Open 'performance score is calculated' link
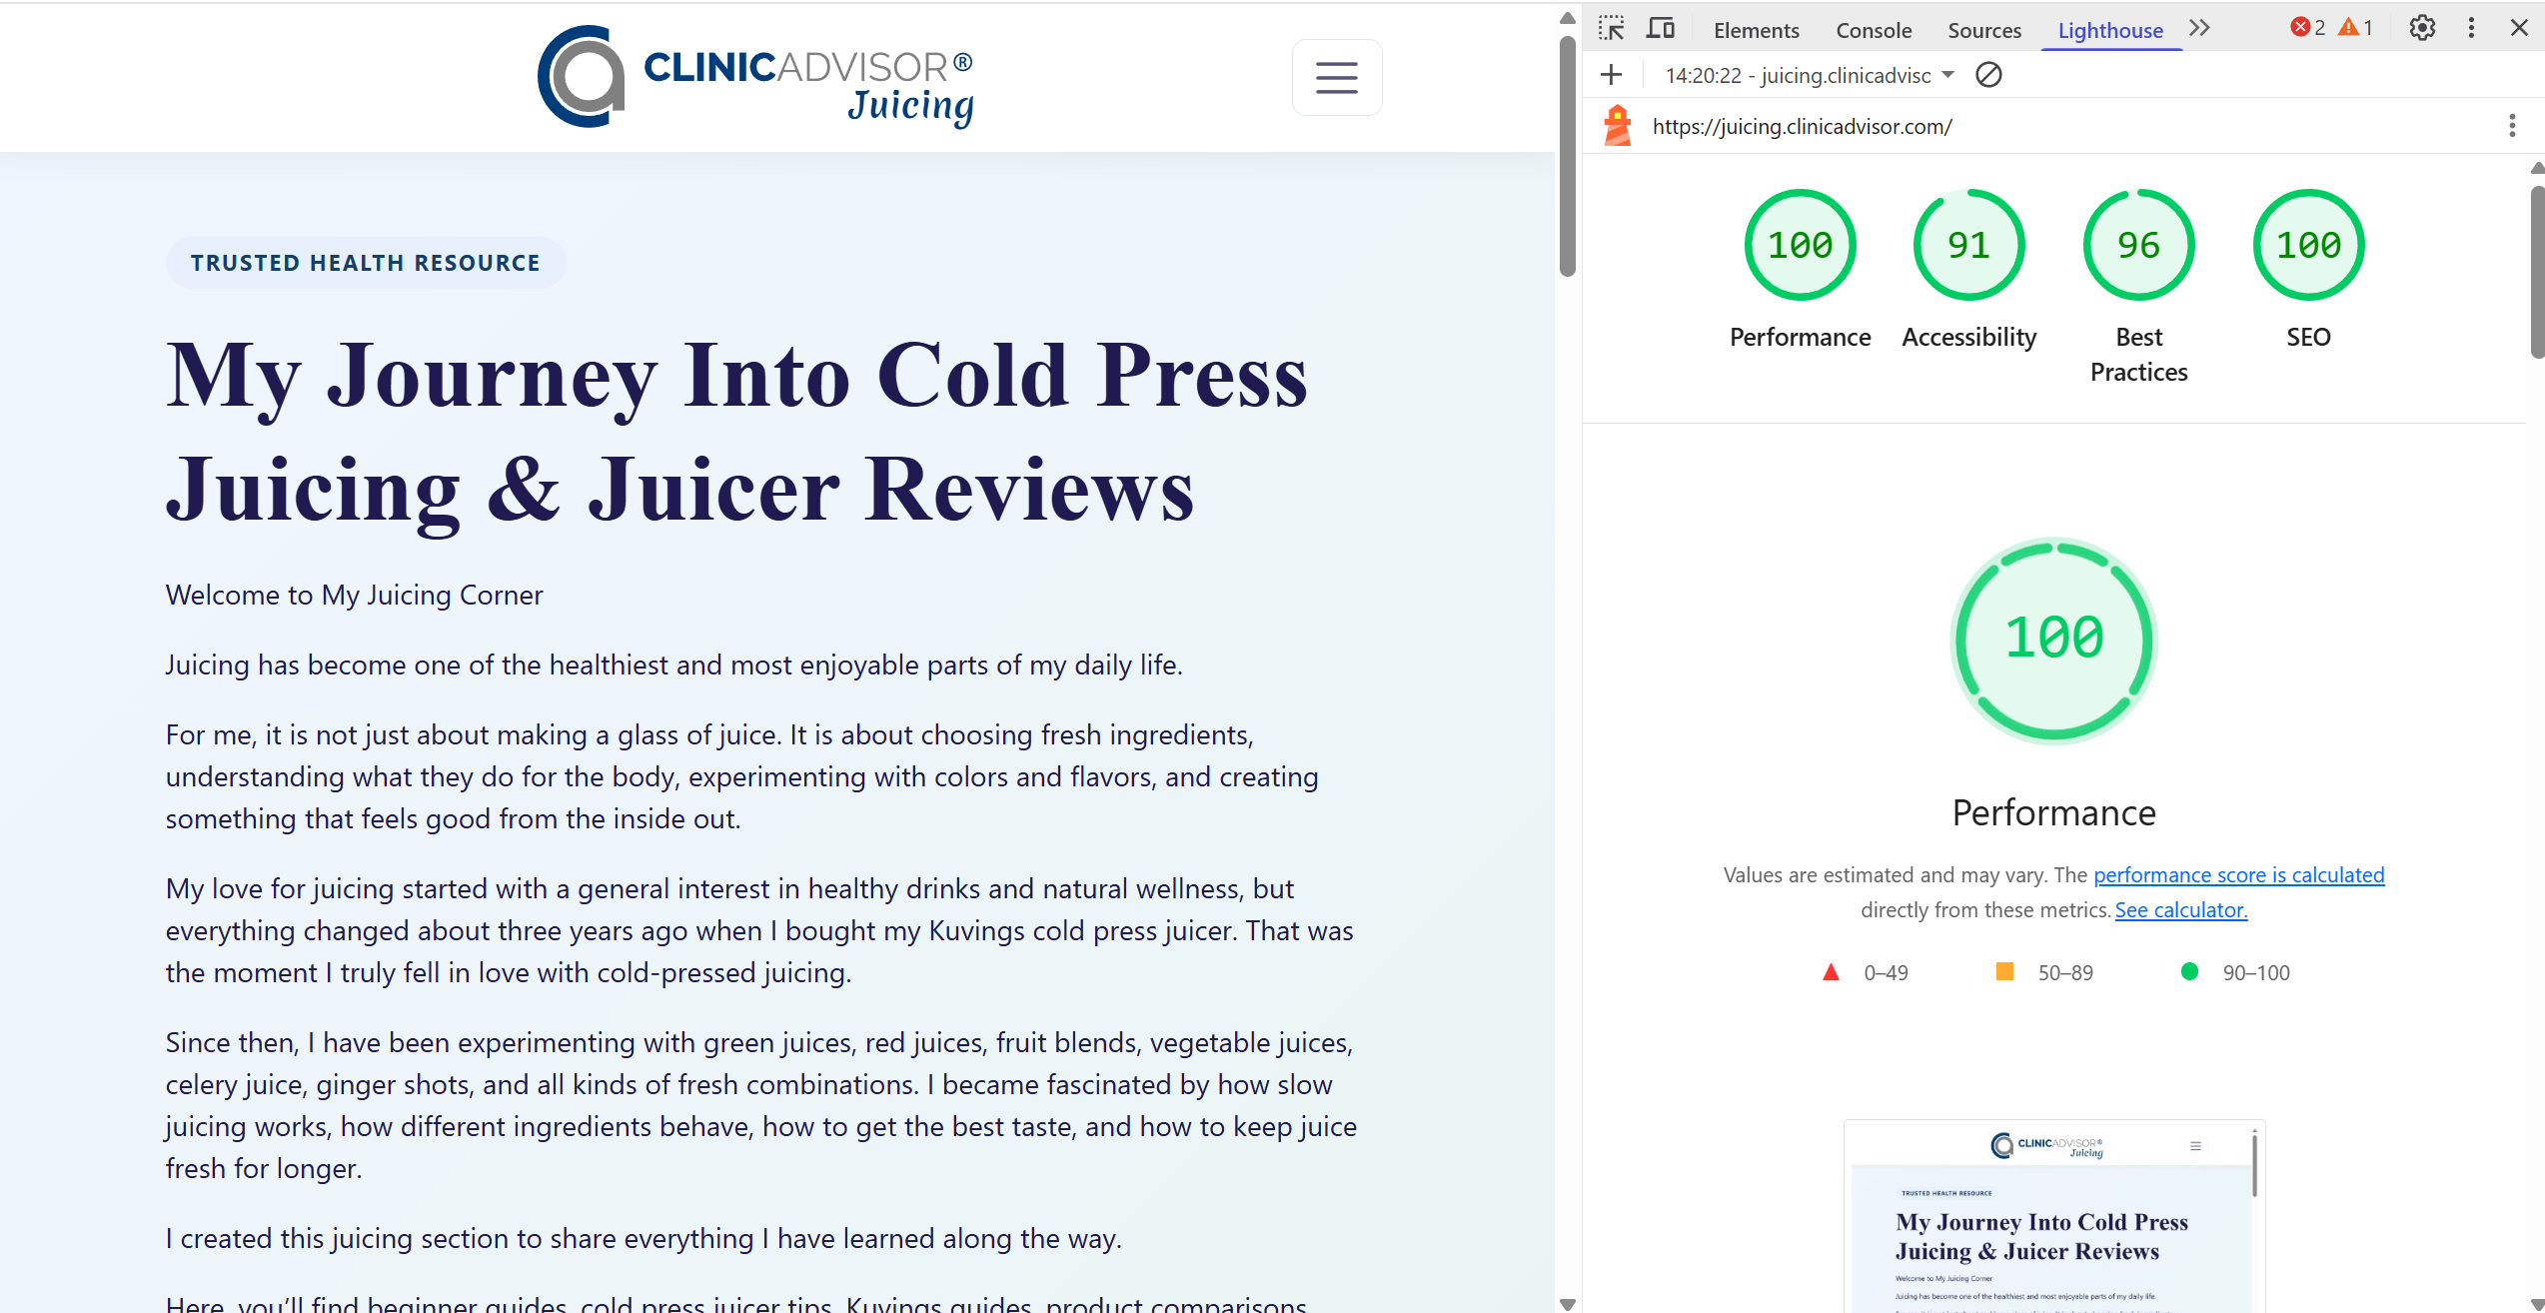Viewport: 2545px width, 1313px height. pos(2238,875)
